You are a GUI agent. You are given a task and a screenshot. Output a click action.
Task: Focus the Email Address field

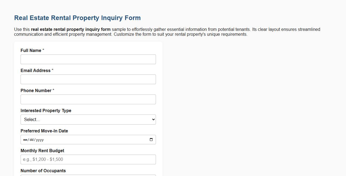[88, 79]
